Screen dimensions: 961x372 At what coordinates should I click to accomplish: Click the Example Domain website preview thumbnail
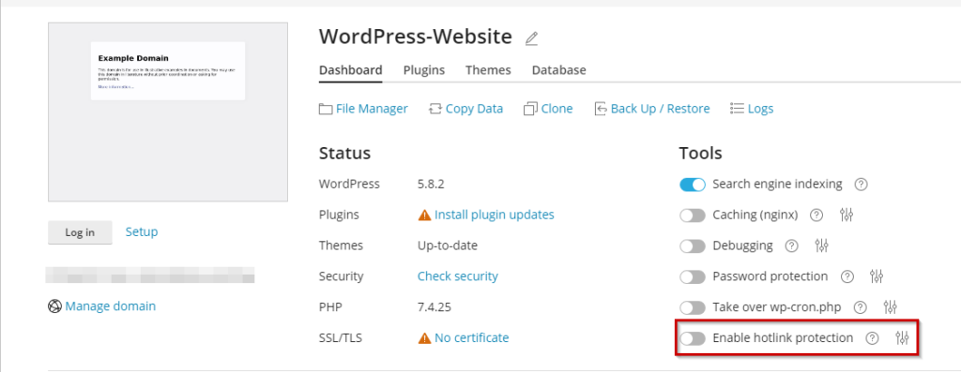(x=168, y=112)
